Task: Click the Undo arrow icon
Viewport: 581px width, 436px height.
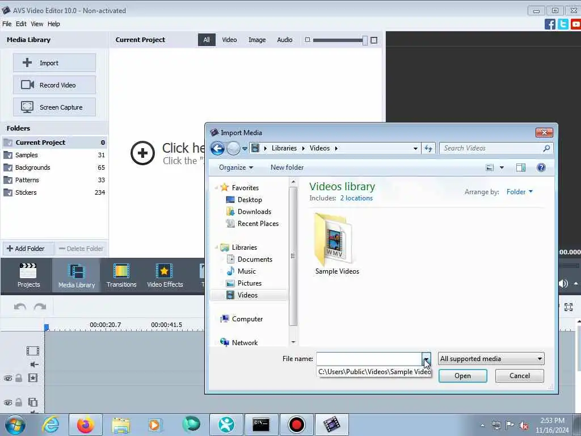Action: click(20, 307)
